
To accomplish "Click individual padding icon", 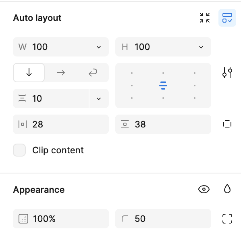I will click(227, 124).
